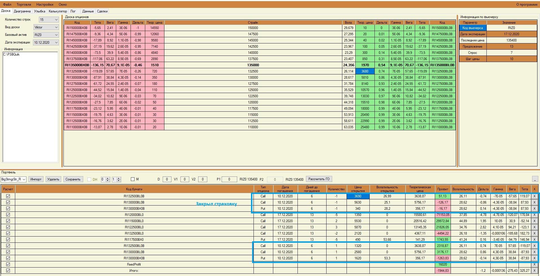Expand the Вид доски Viktor dropdown

(x=46, y=27)
